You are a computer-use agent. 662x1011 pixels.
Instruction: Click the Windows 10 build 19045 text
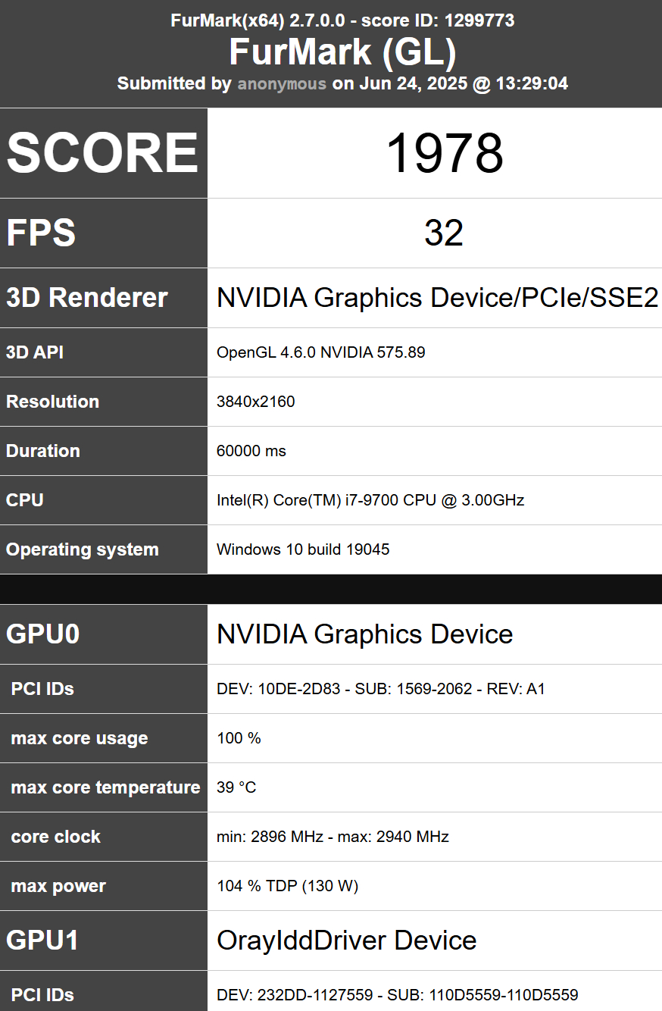coord(303,549)
